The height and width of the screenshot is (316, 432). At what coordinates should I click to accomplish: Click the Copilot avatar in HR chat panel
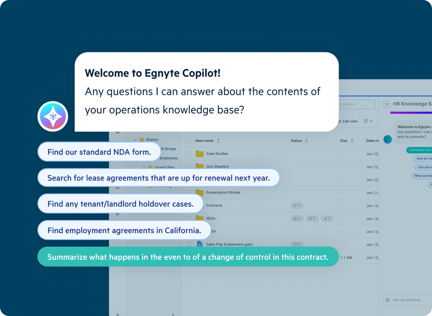pos(388,139)
